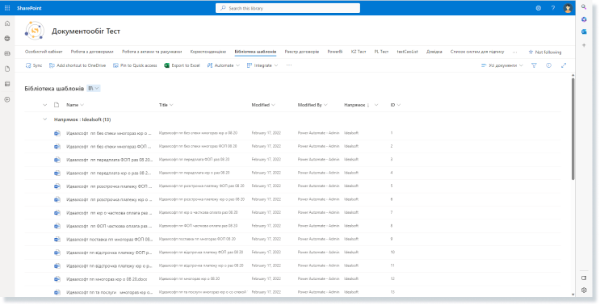Click the Create plus icon in rail

point(7,99)
